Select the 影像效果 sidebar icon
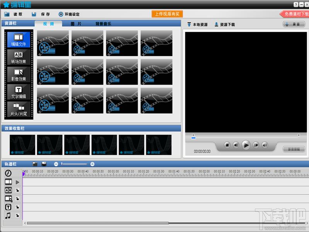 (x=19, y=75)
